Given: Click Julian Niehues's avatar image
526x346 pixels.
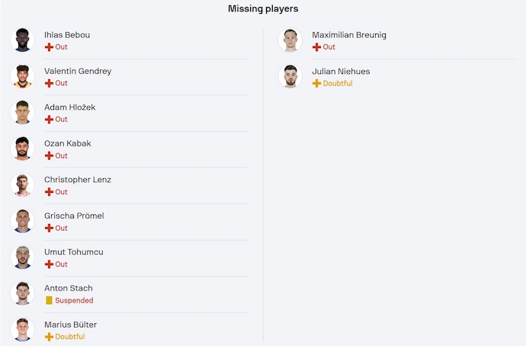Looking at the screenshot, I should [x=290, y=76].
